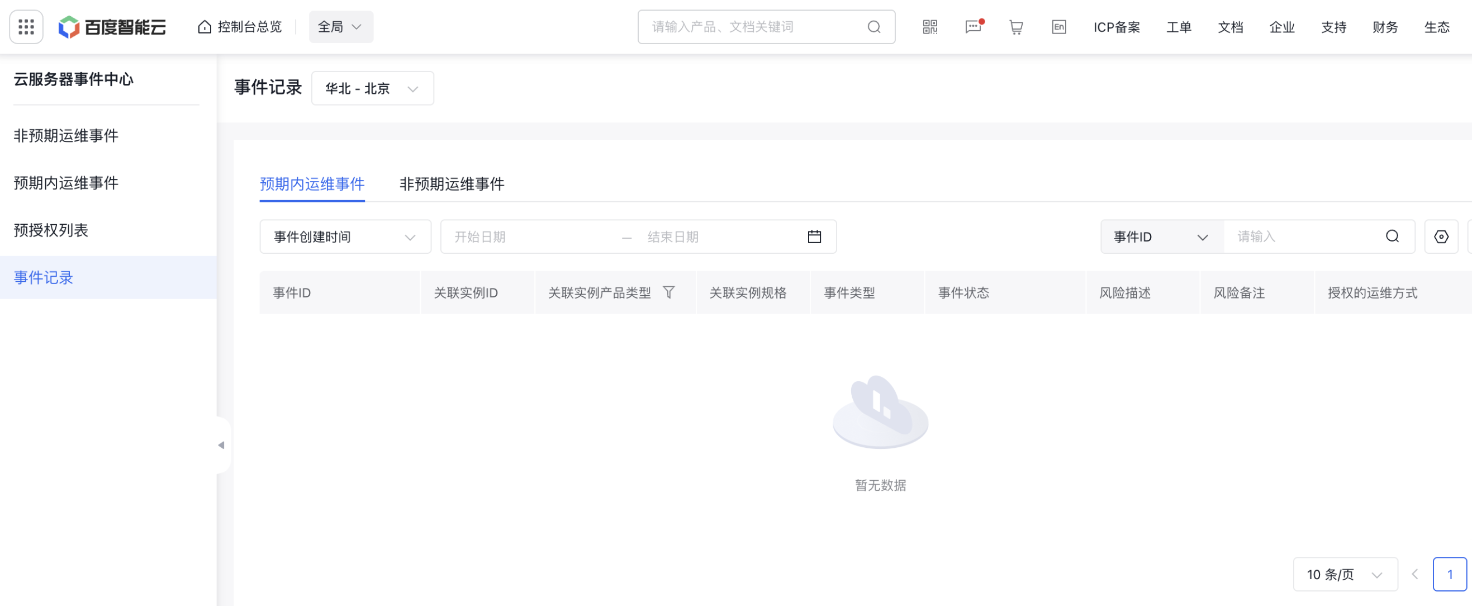Go to previous page arrow in pagination

coord(1415,575)
